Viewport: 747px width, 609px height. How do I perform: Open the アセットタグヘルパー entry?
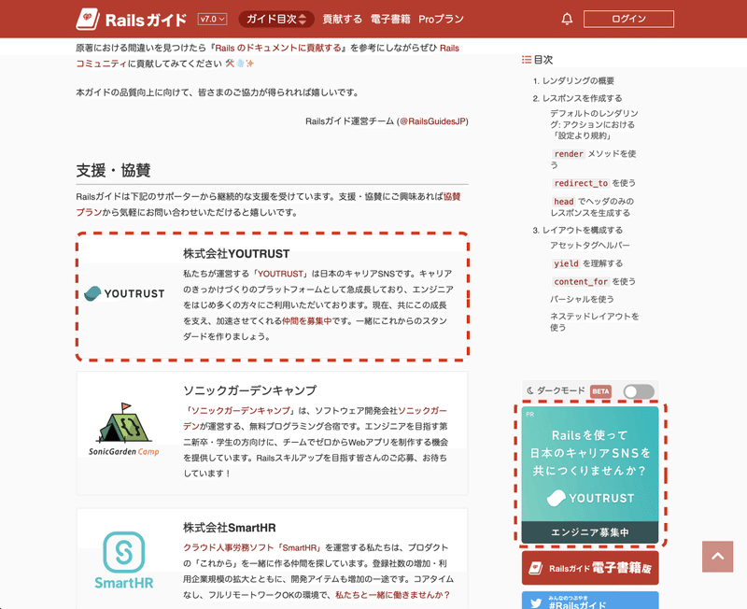click(x=590, y=246)
